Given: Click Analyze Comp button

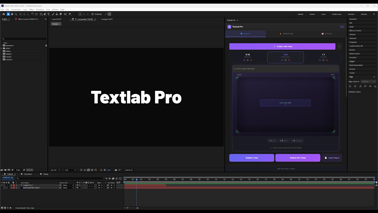Looking at the screenshot, I should [252, 158].
